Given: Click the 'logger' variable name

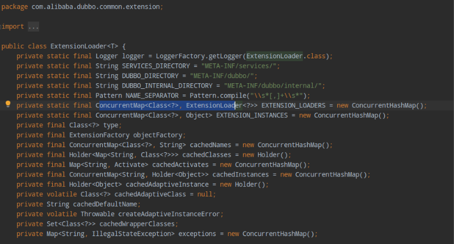Looking at the screenshot, I should 133,56.
